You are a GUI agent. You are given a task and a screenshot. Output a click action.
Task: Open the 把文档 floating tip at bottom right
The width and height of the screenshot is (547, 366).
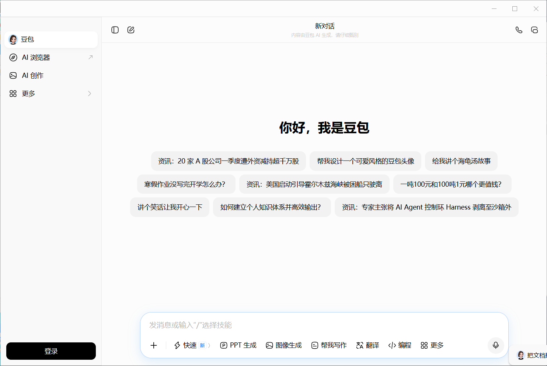(x=529, y=355)
